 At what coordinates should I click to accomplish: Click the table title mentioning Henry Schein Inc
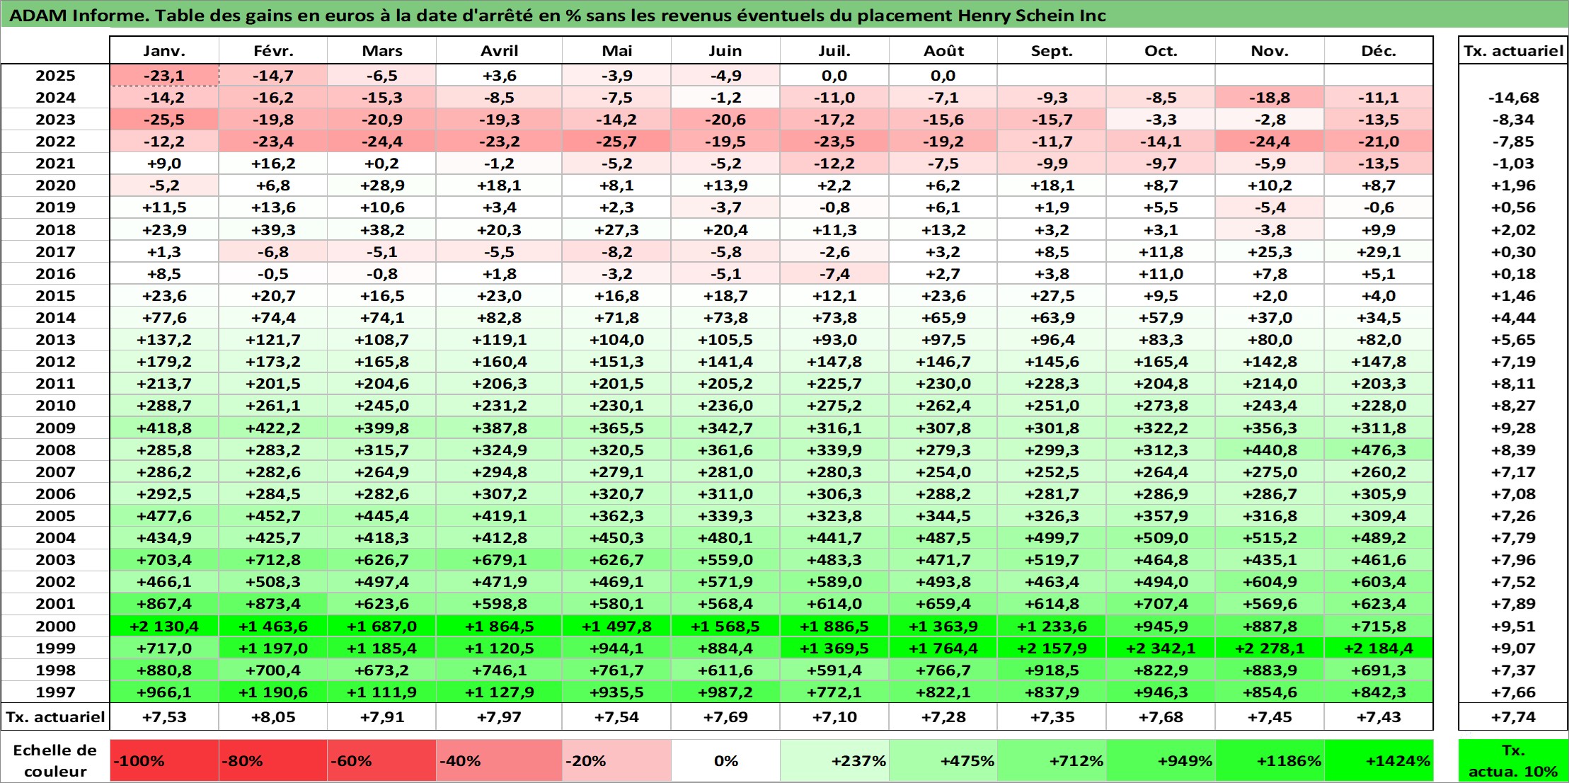point(558,16)
